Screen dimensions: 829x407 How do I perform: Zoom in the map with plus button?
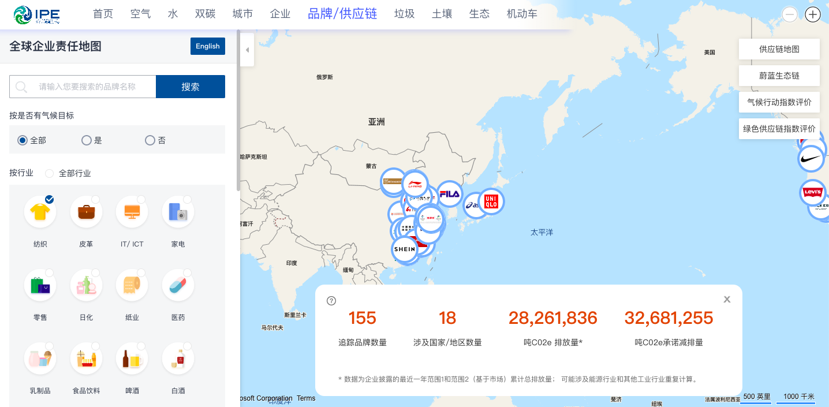[x=813, y=14]
